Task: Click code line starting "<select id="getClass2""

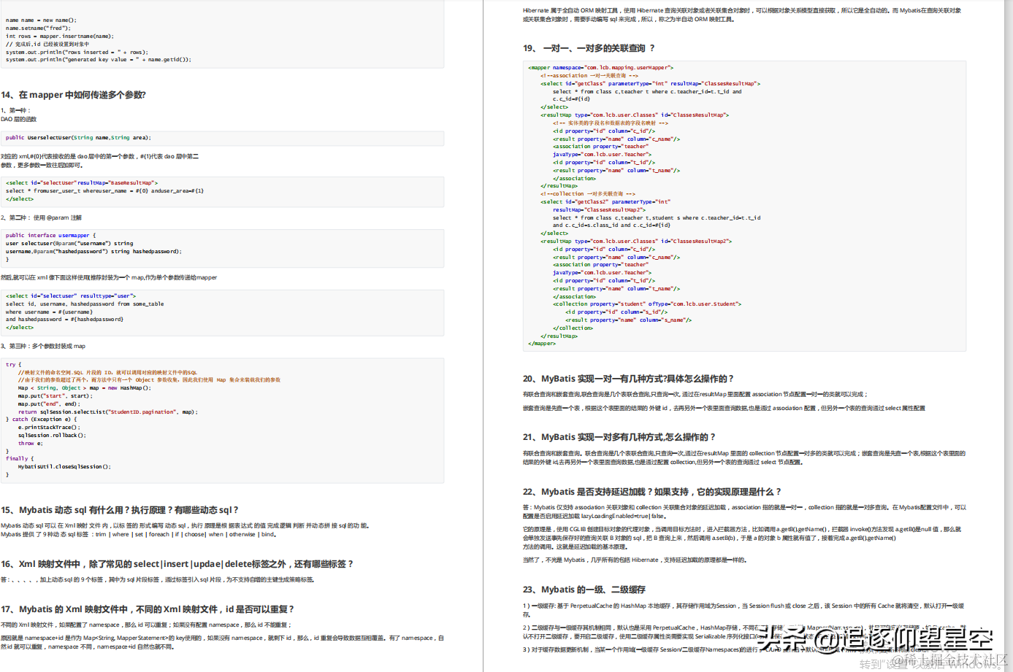Action: click(605, 202)
